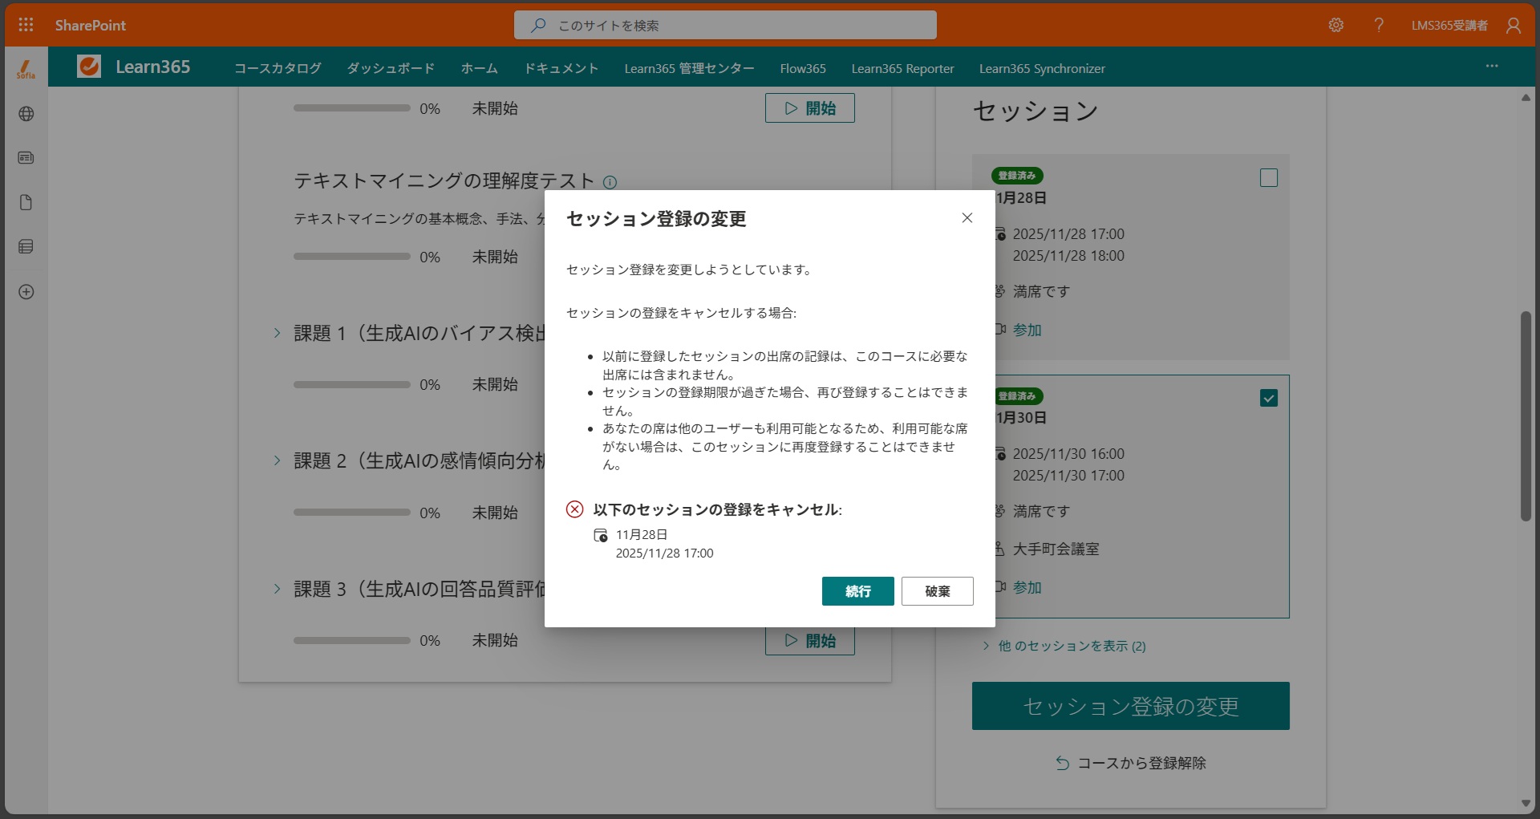Expand 課題 1 (生成AIのバイアス検出) section

[277, 333]
